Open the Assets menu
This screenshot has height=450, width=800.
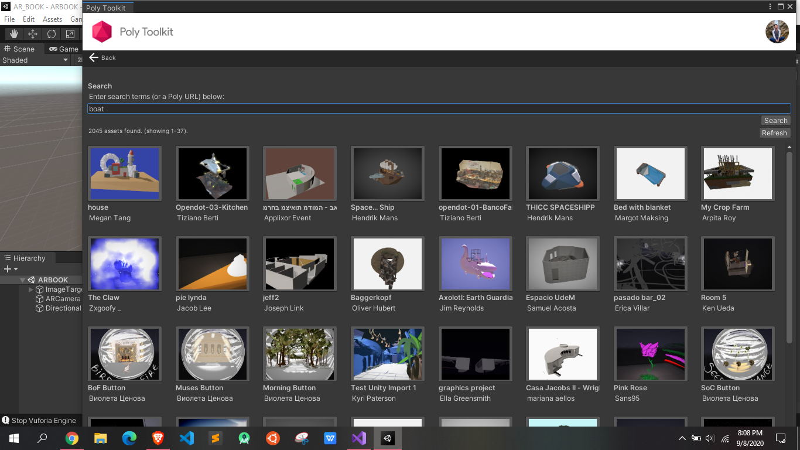point(53,19)
